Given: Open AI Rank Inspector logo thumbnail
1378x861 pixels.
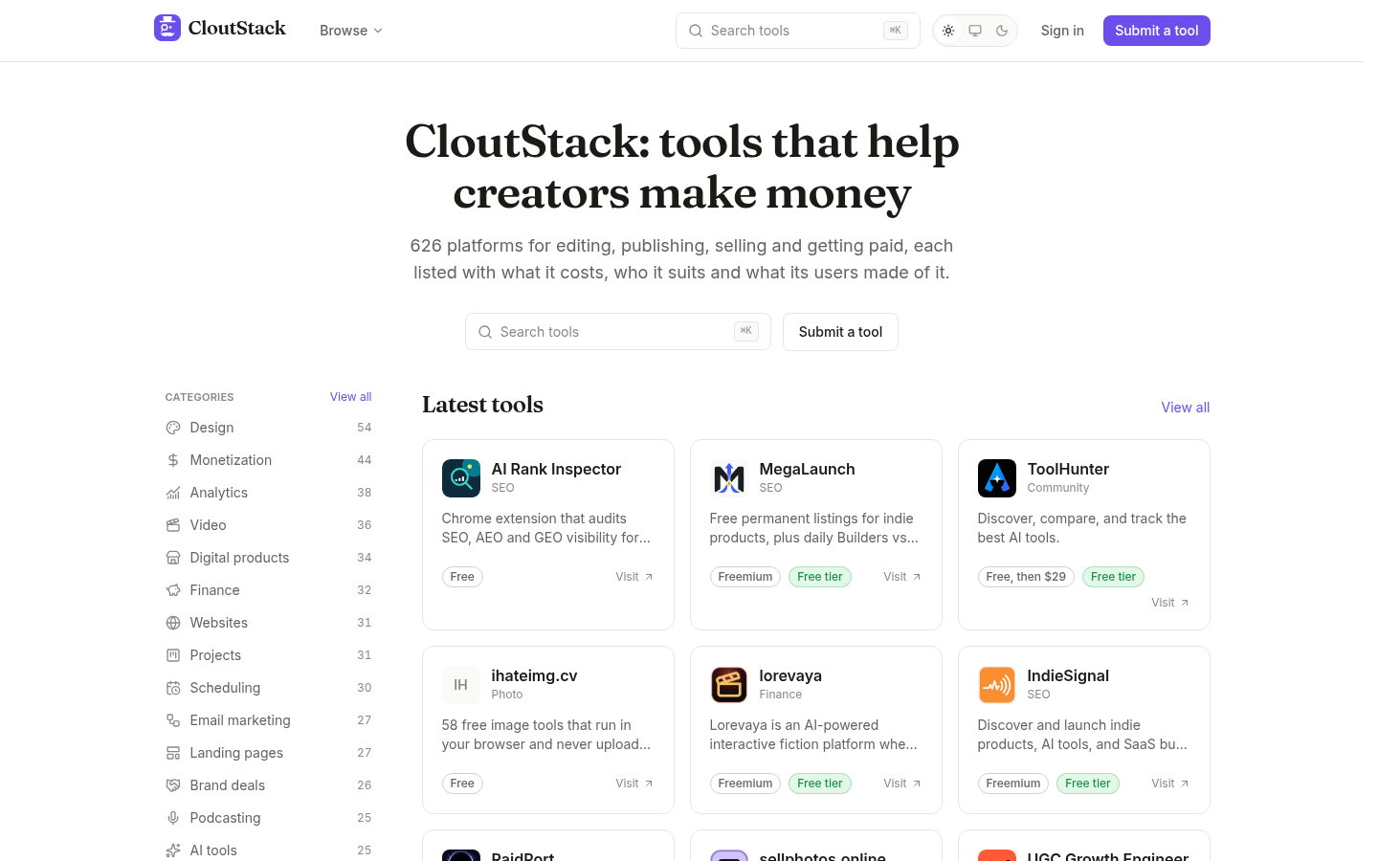Looking at the screenshot, I should (461, 478).
